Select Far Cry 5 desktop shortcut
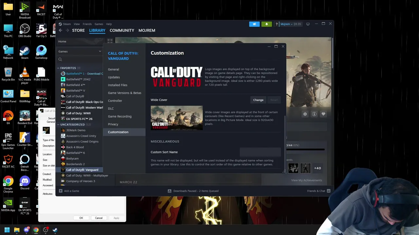The image size is (419, 235). (x=41, y=31)
